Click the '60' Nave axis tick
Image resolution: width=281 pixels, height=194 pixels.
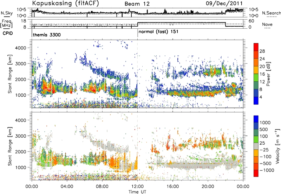coord(251,21)
